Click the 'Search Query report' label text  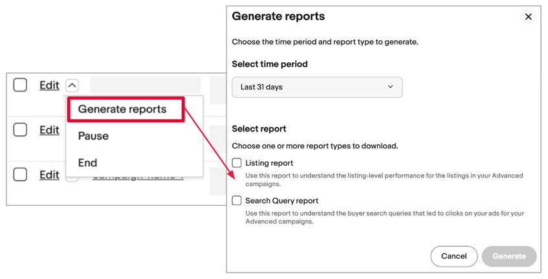coord(281,201)
